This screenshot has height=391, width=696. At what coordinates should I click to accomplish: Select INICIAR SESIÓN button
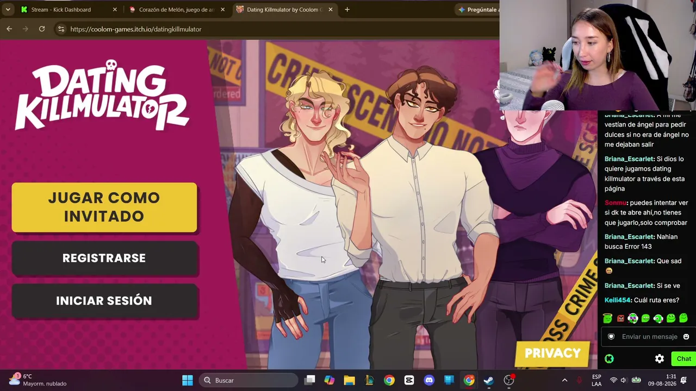click(104, 300)
